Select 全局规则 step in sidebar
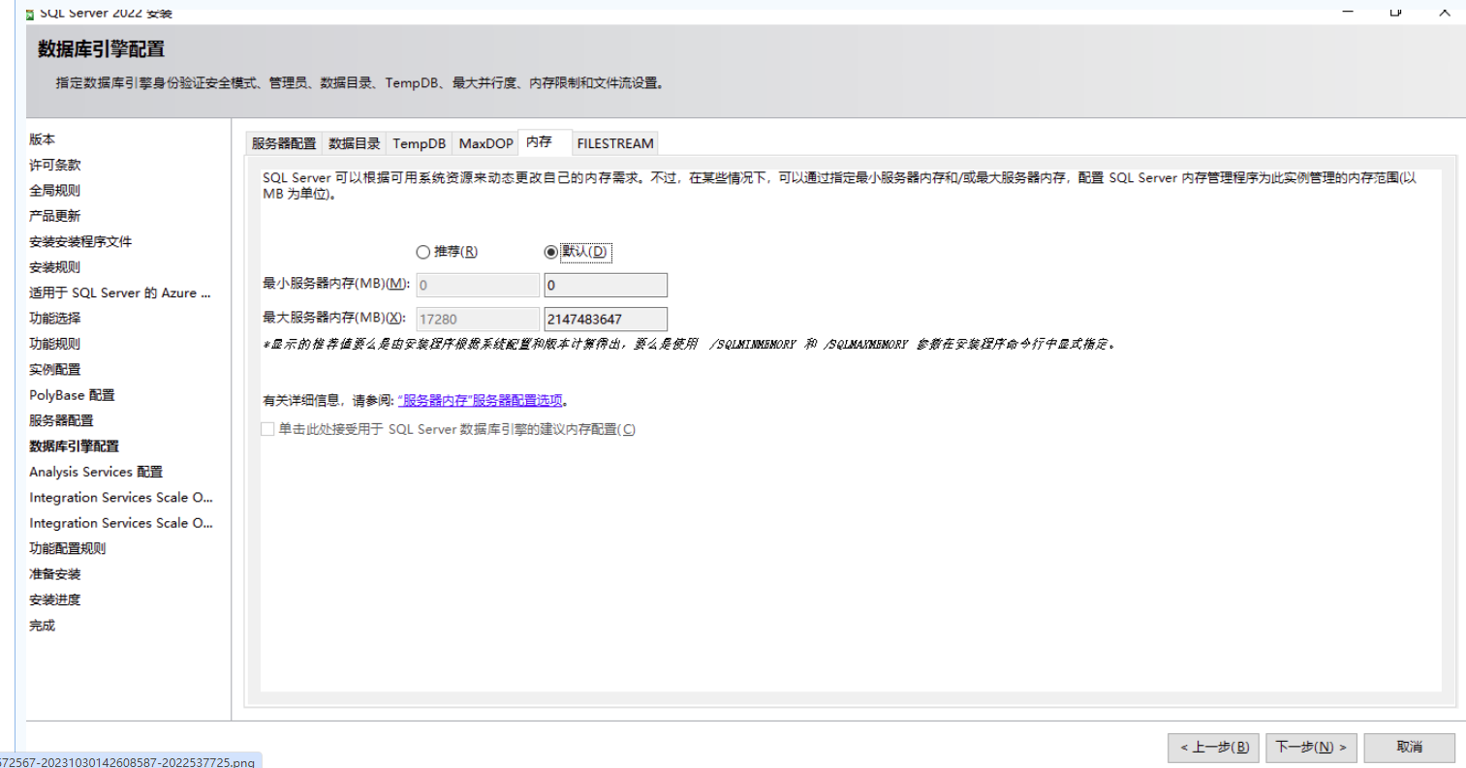 coord(55,191)
